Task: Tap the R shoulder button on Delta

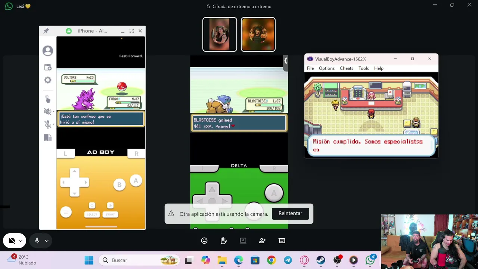Action: click(x=274, y=168)
